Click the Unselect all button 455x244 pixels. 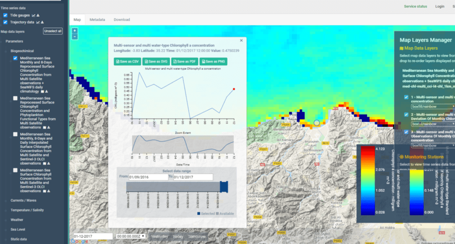[x=53, y=31]
